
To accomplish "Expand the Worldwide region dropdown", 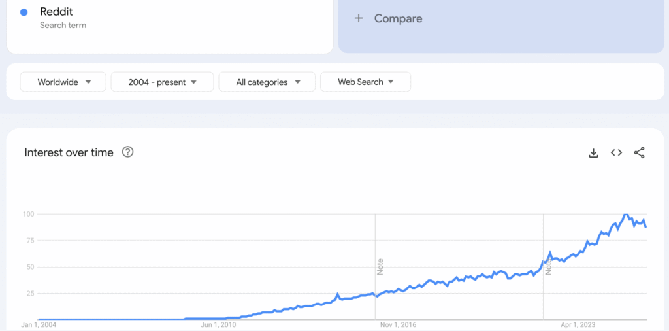I will (x=63, y=82).
